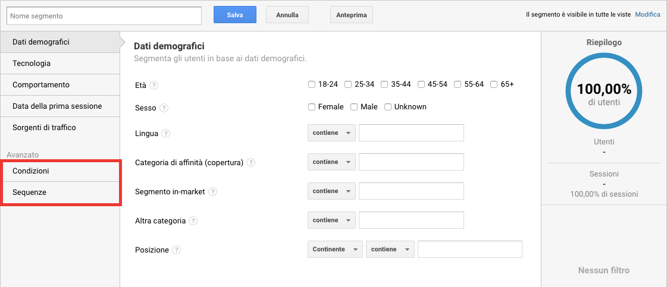Click the Anteprima button

(x=351, y=15)
